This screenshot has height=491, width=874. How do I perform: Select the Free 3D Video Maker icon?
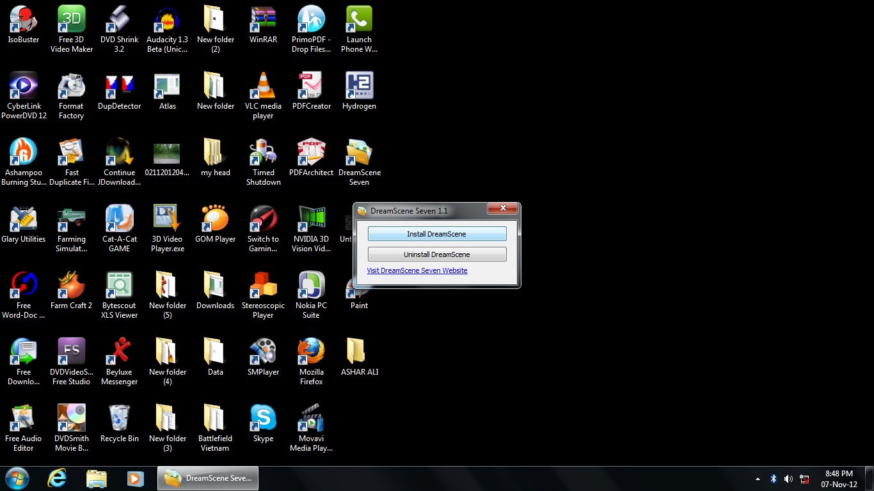tap(72, 29)
